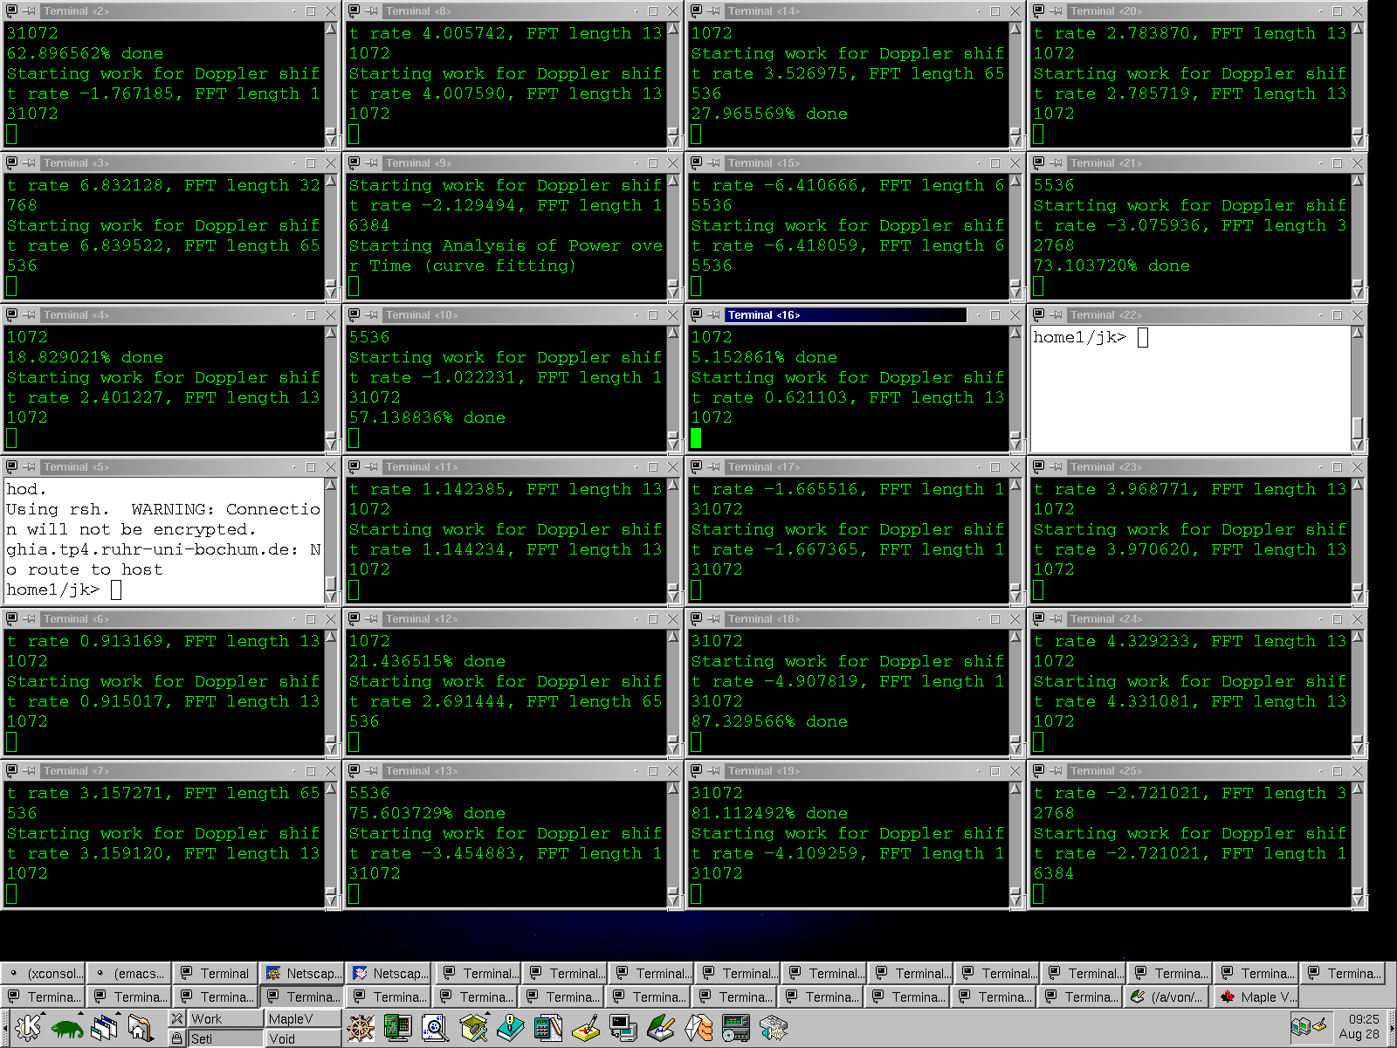Viewport: 1397px width, 1048px height.
Task: Open window menu icon of Terminal <5>
Action: (x=11, y=467)
